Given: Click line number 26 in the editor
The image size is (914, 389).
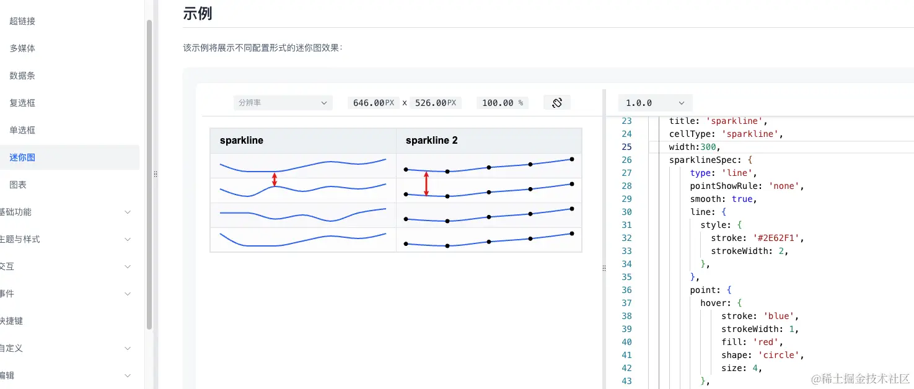Looking at the screenshot, I should pyautogui.click(x=626, y=160).
